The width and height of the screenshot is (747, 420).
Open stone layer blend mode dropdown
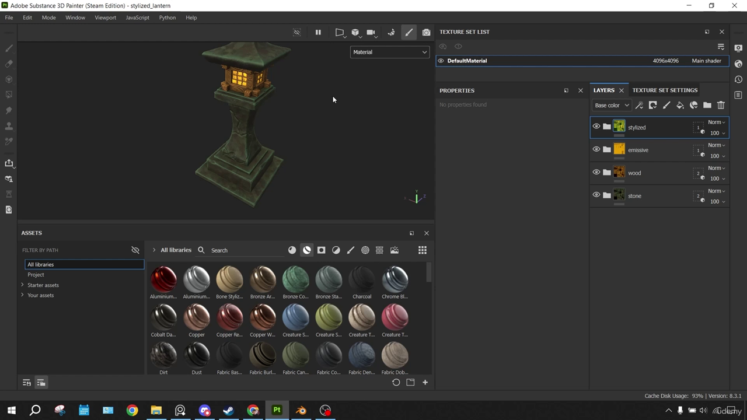717,191
